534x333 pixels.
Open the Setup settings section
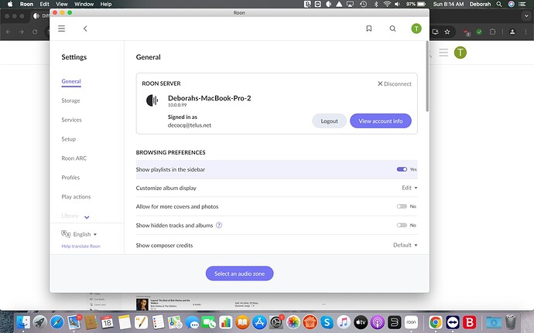point(68,139)
